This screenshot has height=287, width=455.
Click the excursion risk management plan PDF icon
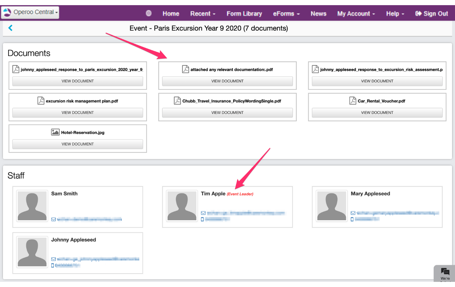pos(41,101)
